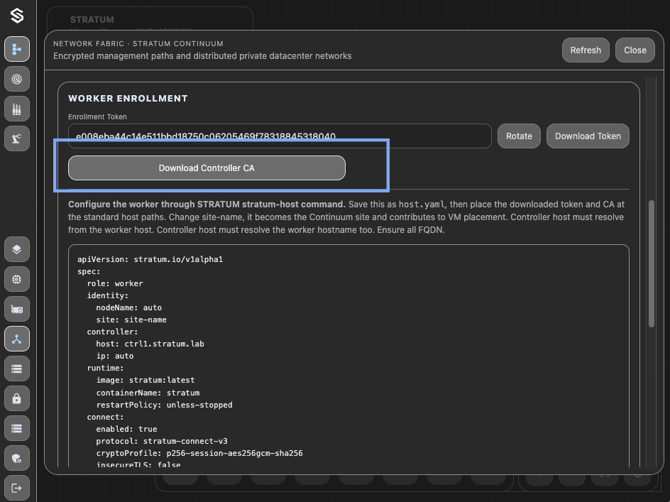670x502 pixels.
Task: Click the 'runtime:' line in YAML
Action: pos(105,368)
